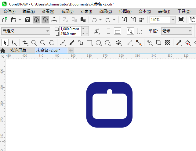196x151 pixels.
Task: Click the New document icon
Action: 5,20
